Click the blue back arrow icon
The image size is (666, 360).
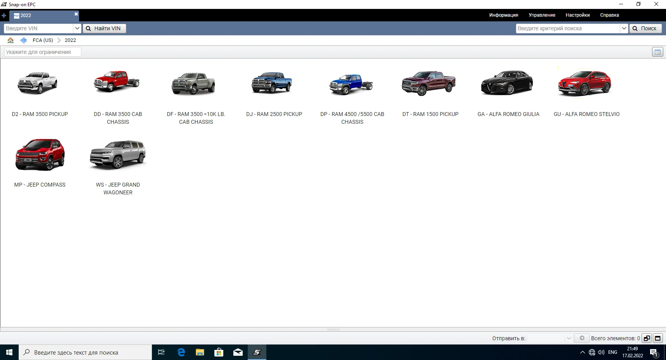pyautogui.click(x=23, y=40)
